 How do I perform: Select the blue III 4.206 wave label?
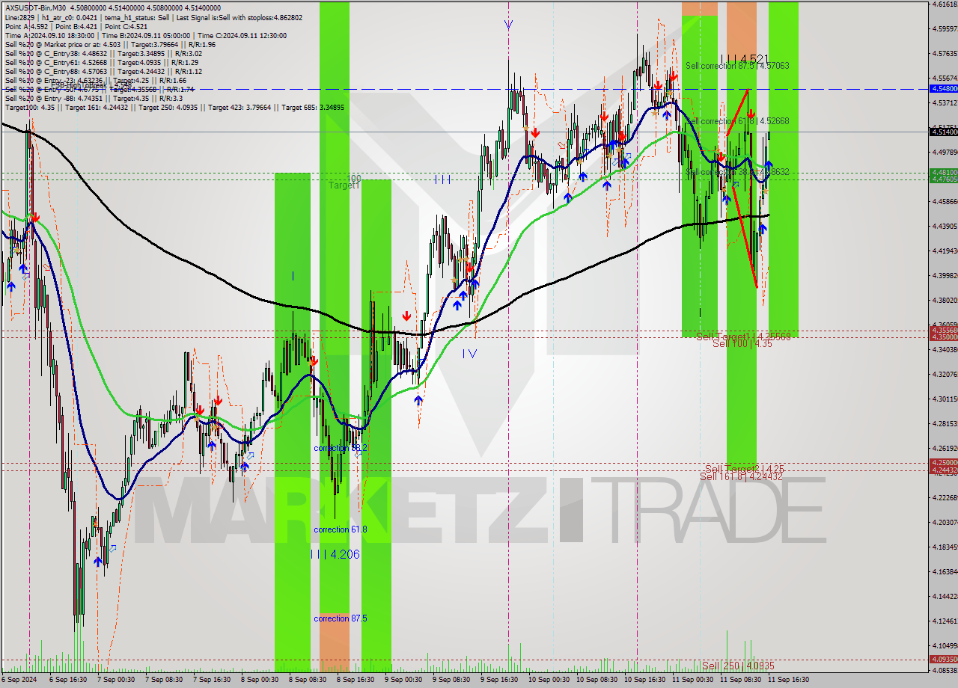point(335,554)
